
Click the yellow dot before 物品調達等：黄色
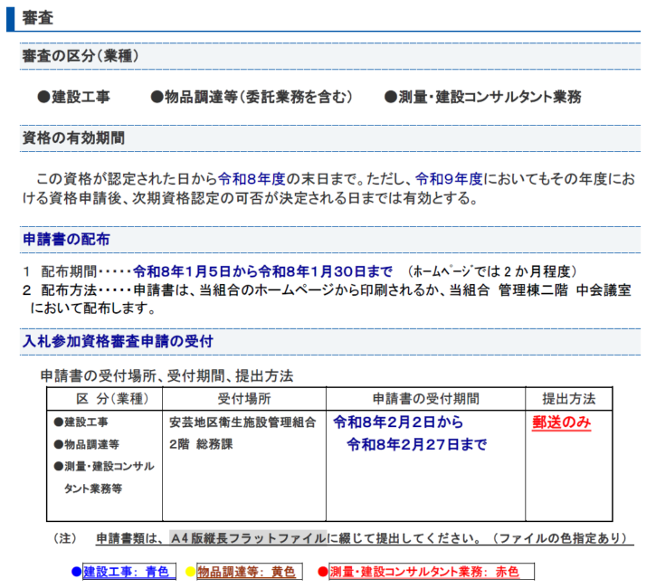pyautogui.click(x=190, y=572)
